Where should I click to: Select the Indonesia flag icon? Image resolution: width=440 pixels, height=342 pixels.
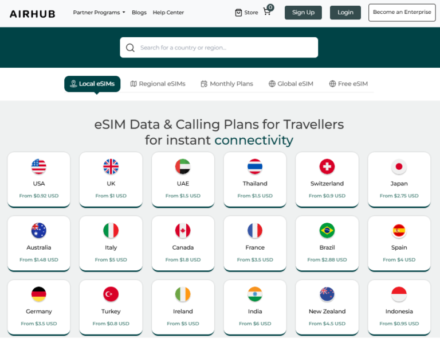pyautogui.click(x=399, y=294)
